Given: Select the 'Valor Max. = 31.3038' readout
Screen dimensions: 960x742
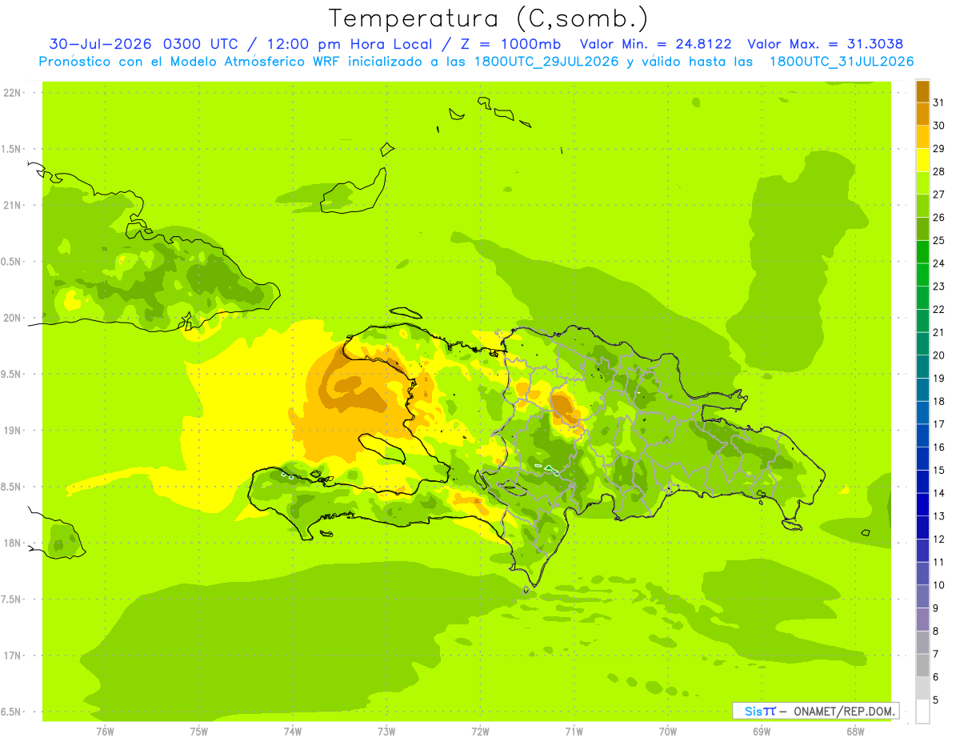Looking at the screenshot, I should (826, 44).
